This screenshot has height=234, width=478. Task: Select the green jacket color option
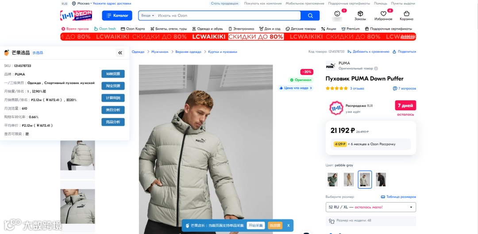pyautogui.click(x=332, y=180)
